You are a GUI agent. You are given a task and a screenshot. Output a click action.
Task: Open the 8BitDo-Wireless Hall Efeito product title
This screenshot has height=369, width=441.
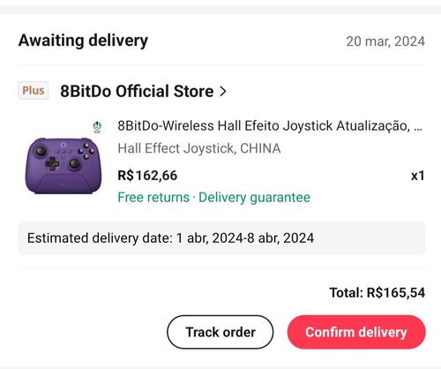264,126
